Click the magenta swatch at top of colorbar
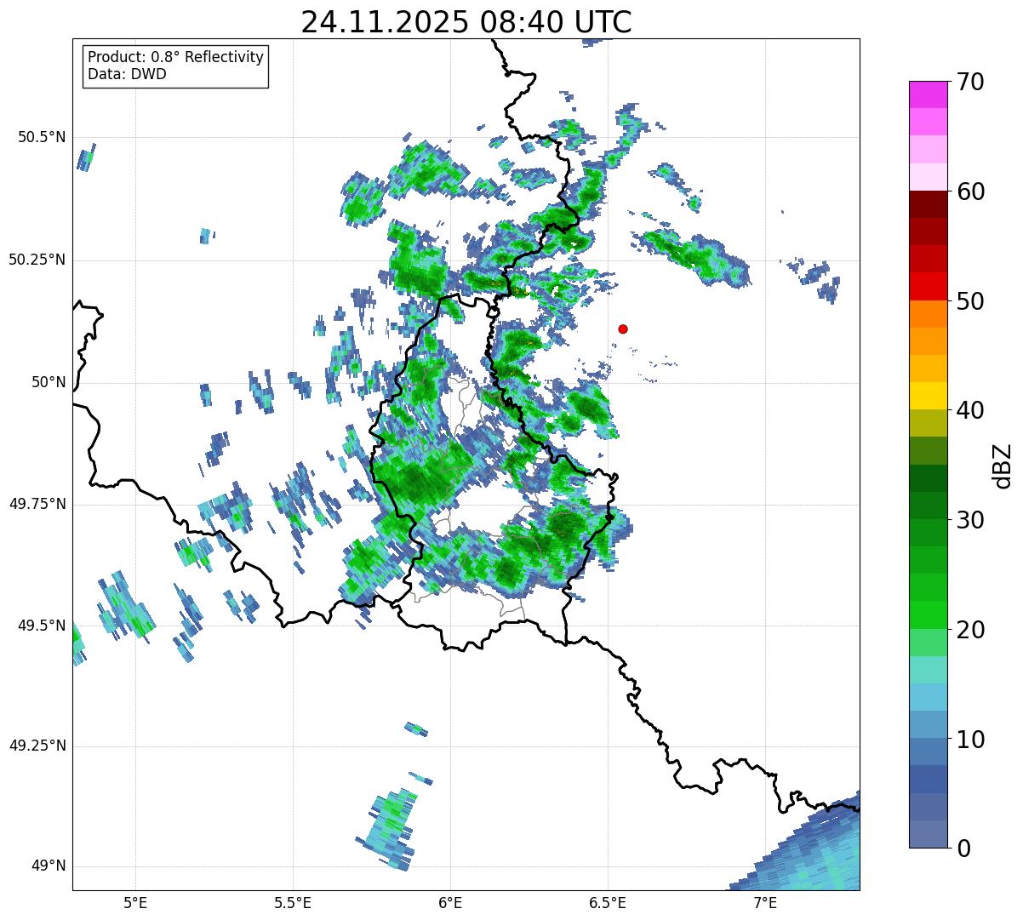 (929, 94)
